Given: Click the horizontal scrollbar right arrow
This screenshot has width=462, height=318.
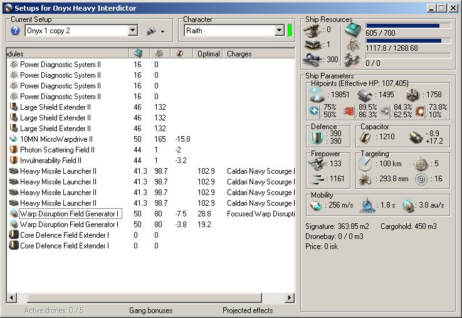Looking at the screenshot, I should 290,298.
